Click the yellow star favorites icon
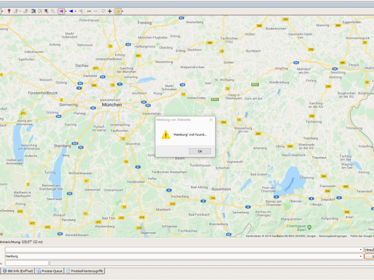This screenshot has height=280, width=374. click(118, 11)
